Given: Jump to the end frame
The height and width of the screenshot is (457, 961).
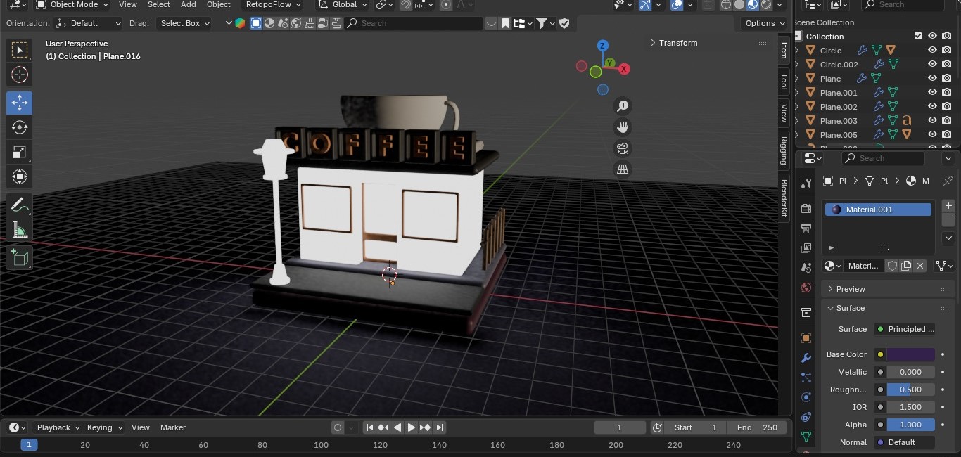Looking at the screenshot, I should coord(440,427).
